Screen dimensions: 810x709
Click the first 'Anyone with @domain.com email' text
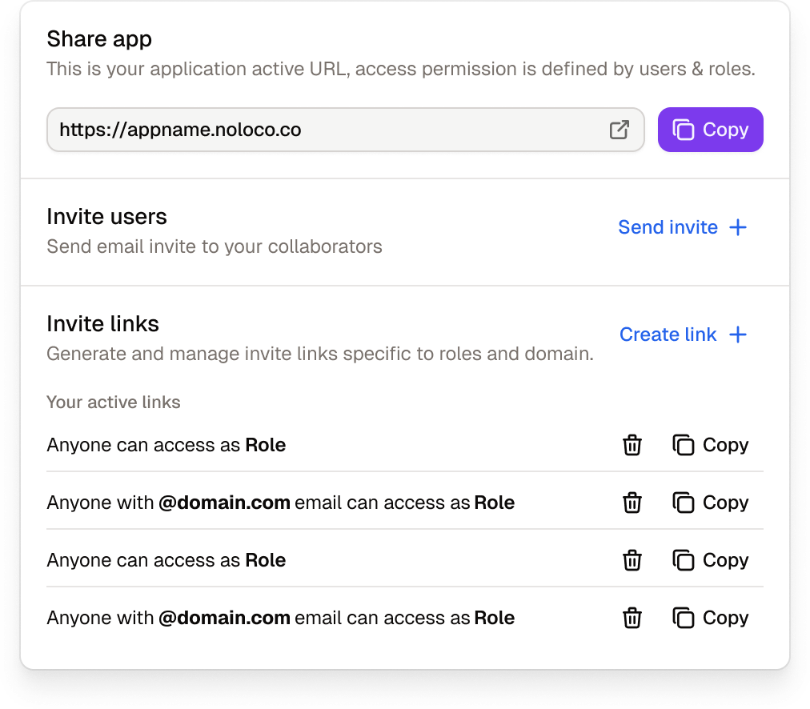tap(280, 503)
